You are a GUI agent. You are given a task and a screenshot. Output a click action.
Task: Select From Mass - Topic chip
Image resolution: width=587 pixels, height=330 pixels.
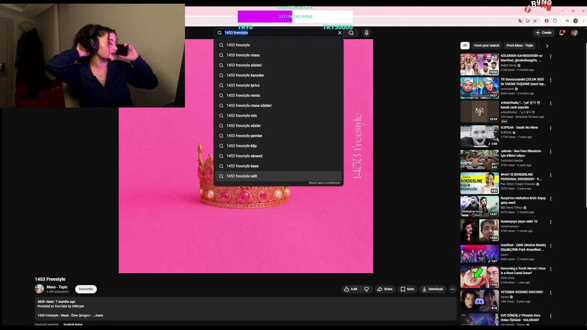tap(520, 45)
